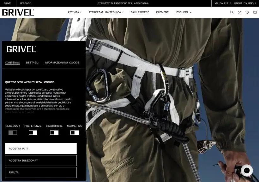Enable the Marketing cookie switch

coord(75,133)
